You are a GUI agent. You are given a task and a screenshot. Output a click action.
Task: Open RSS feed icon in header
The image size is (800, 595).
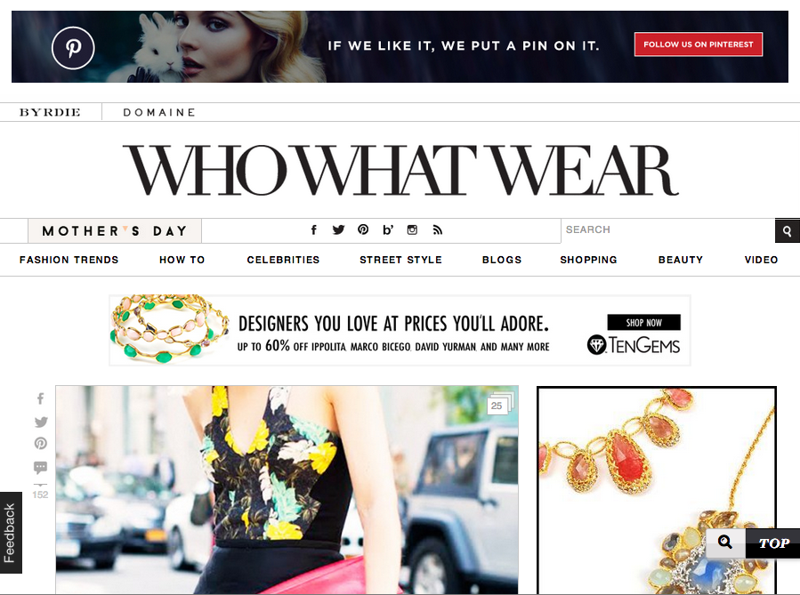click(437, 230)
